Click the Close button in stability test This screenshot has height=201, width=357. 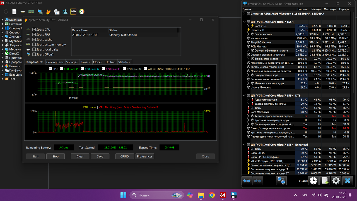coord(206,156)
